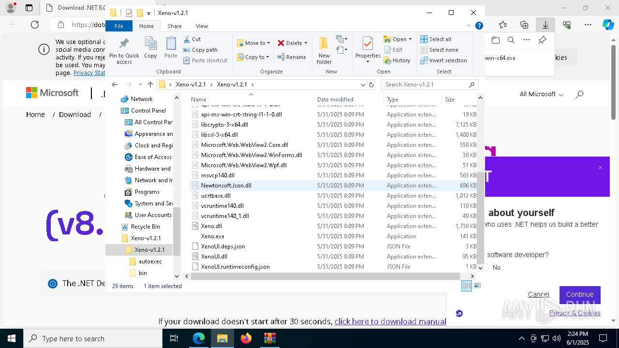Open Edge Settings and more menu

click(x=588, y=25)
